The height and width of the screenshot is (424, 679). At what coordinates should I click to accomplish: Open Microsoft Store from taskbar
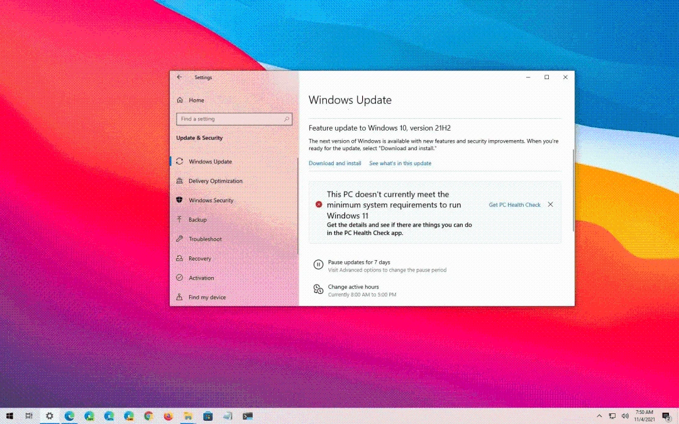[x=208, y=416]
